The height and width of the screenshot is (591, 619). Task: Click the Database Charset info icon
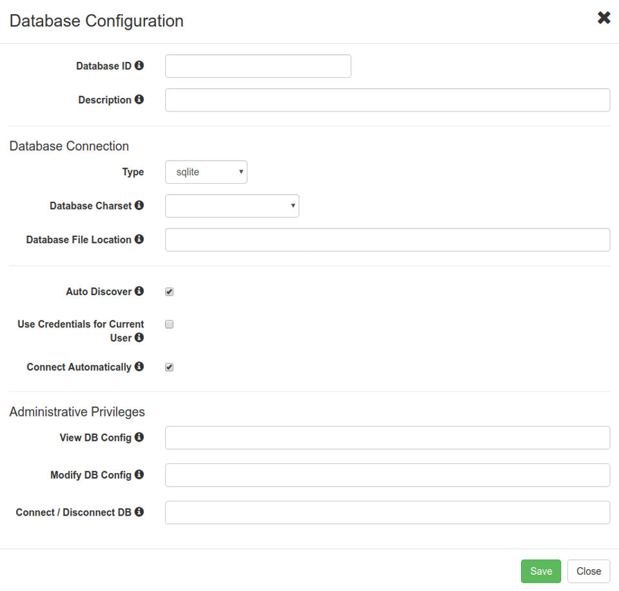click(x=139, y=206)
